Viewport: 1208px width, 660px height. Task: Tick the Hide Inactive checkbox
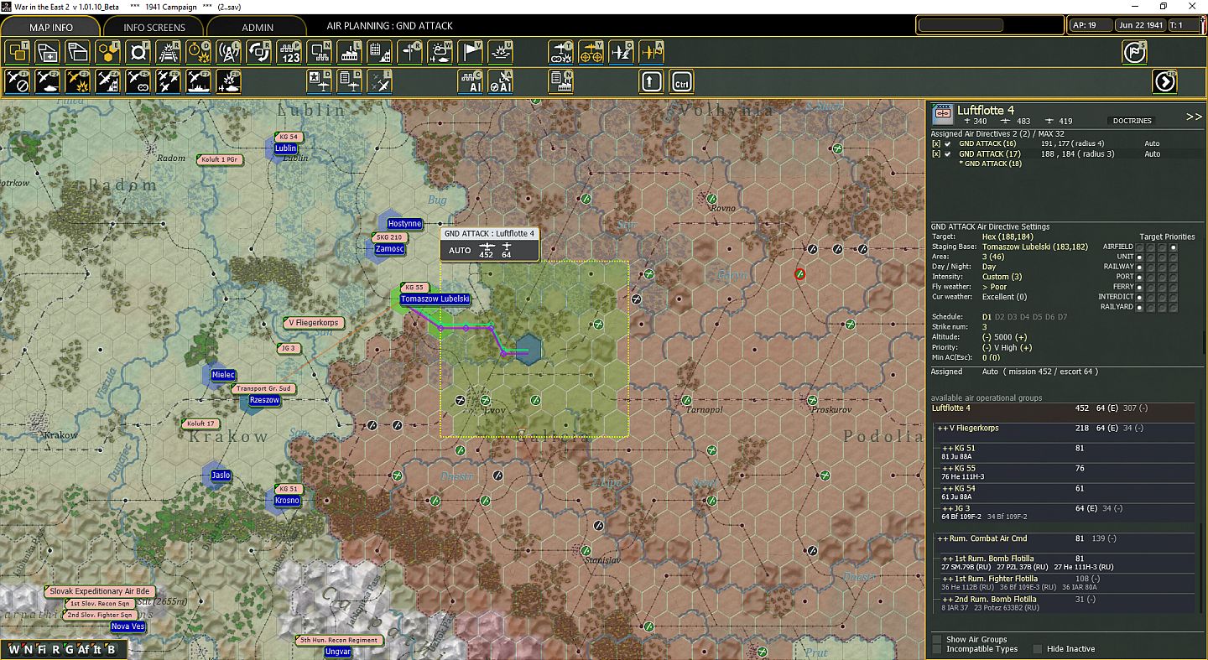[x=1038, y=649]
